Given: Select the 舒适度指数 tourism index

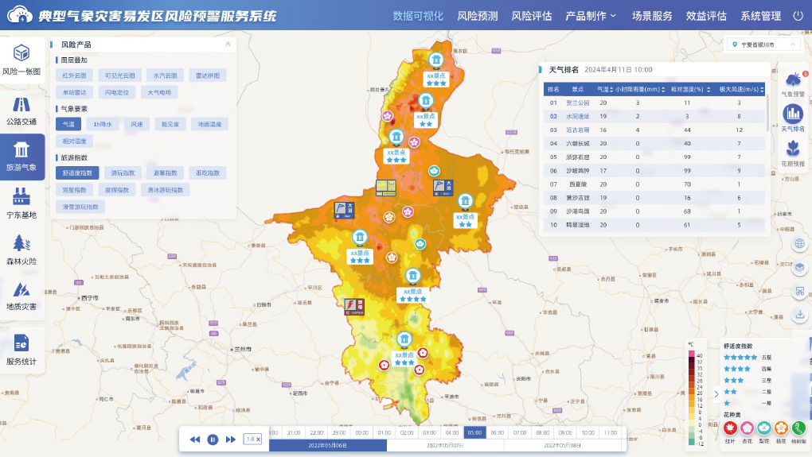Looking at the screenshot, I should pyautogui.click(x=77, y=172).
